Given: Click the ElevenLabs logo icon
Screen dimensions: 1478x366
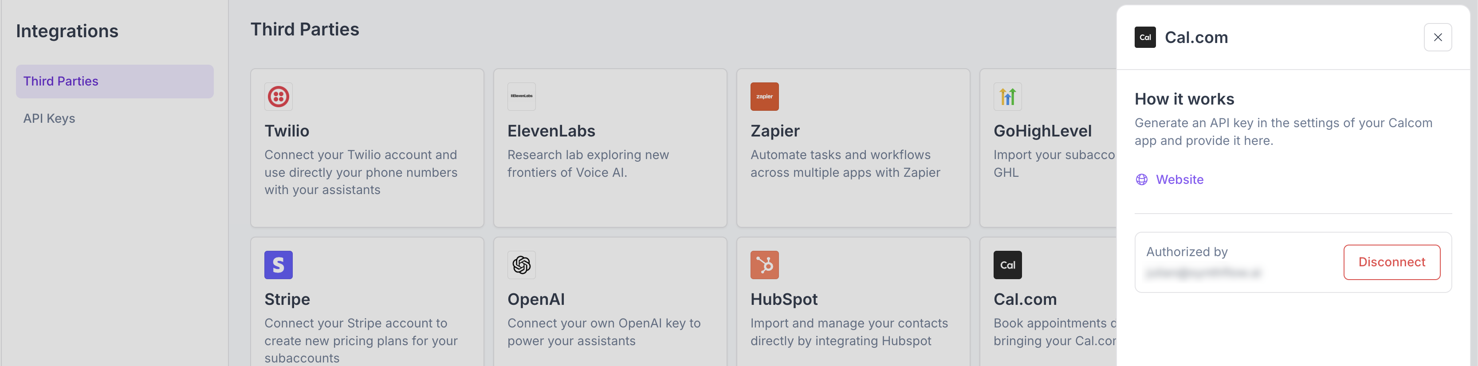Looking at the screenshot, I should coord(521,96).
